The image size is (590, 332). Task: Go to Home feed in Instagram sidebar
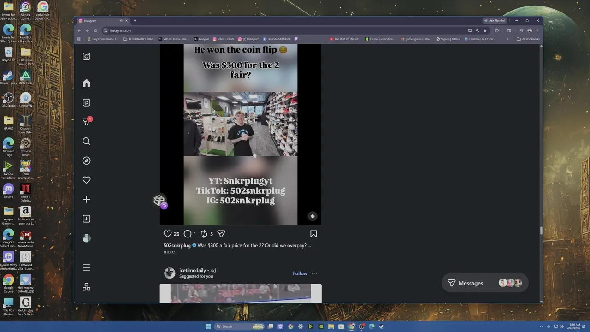click(x=86, y=83)
